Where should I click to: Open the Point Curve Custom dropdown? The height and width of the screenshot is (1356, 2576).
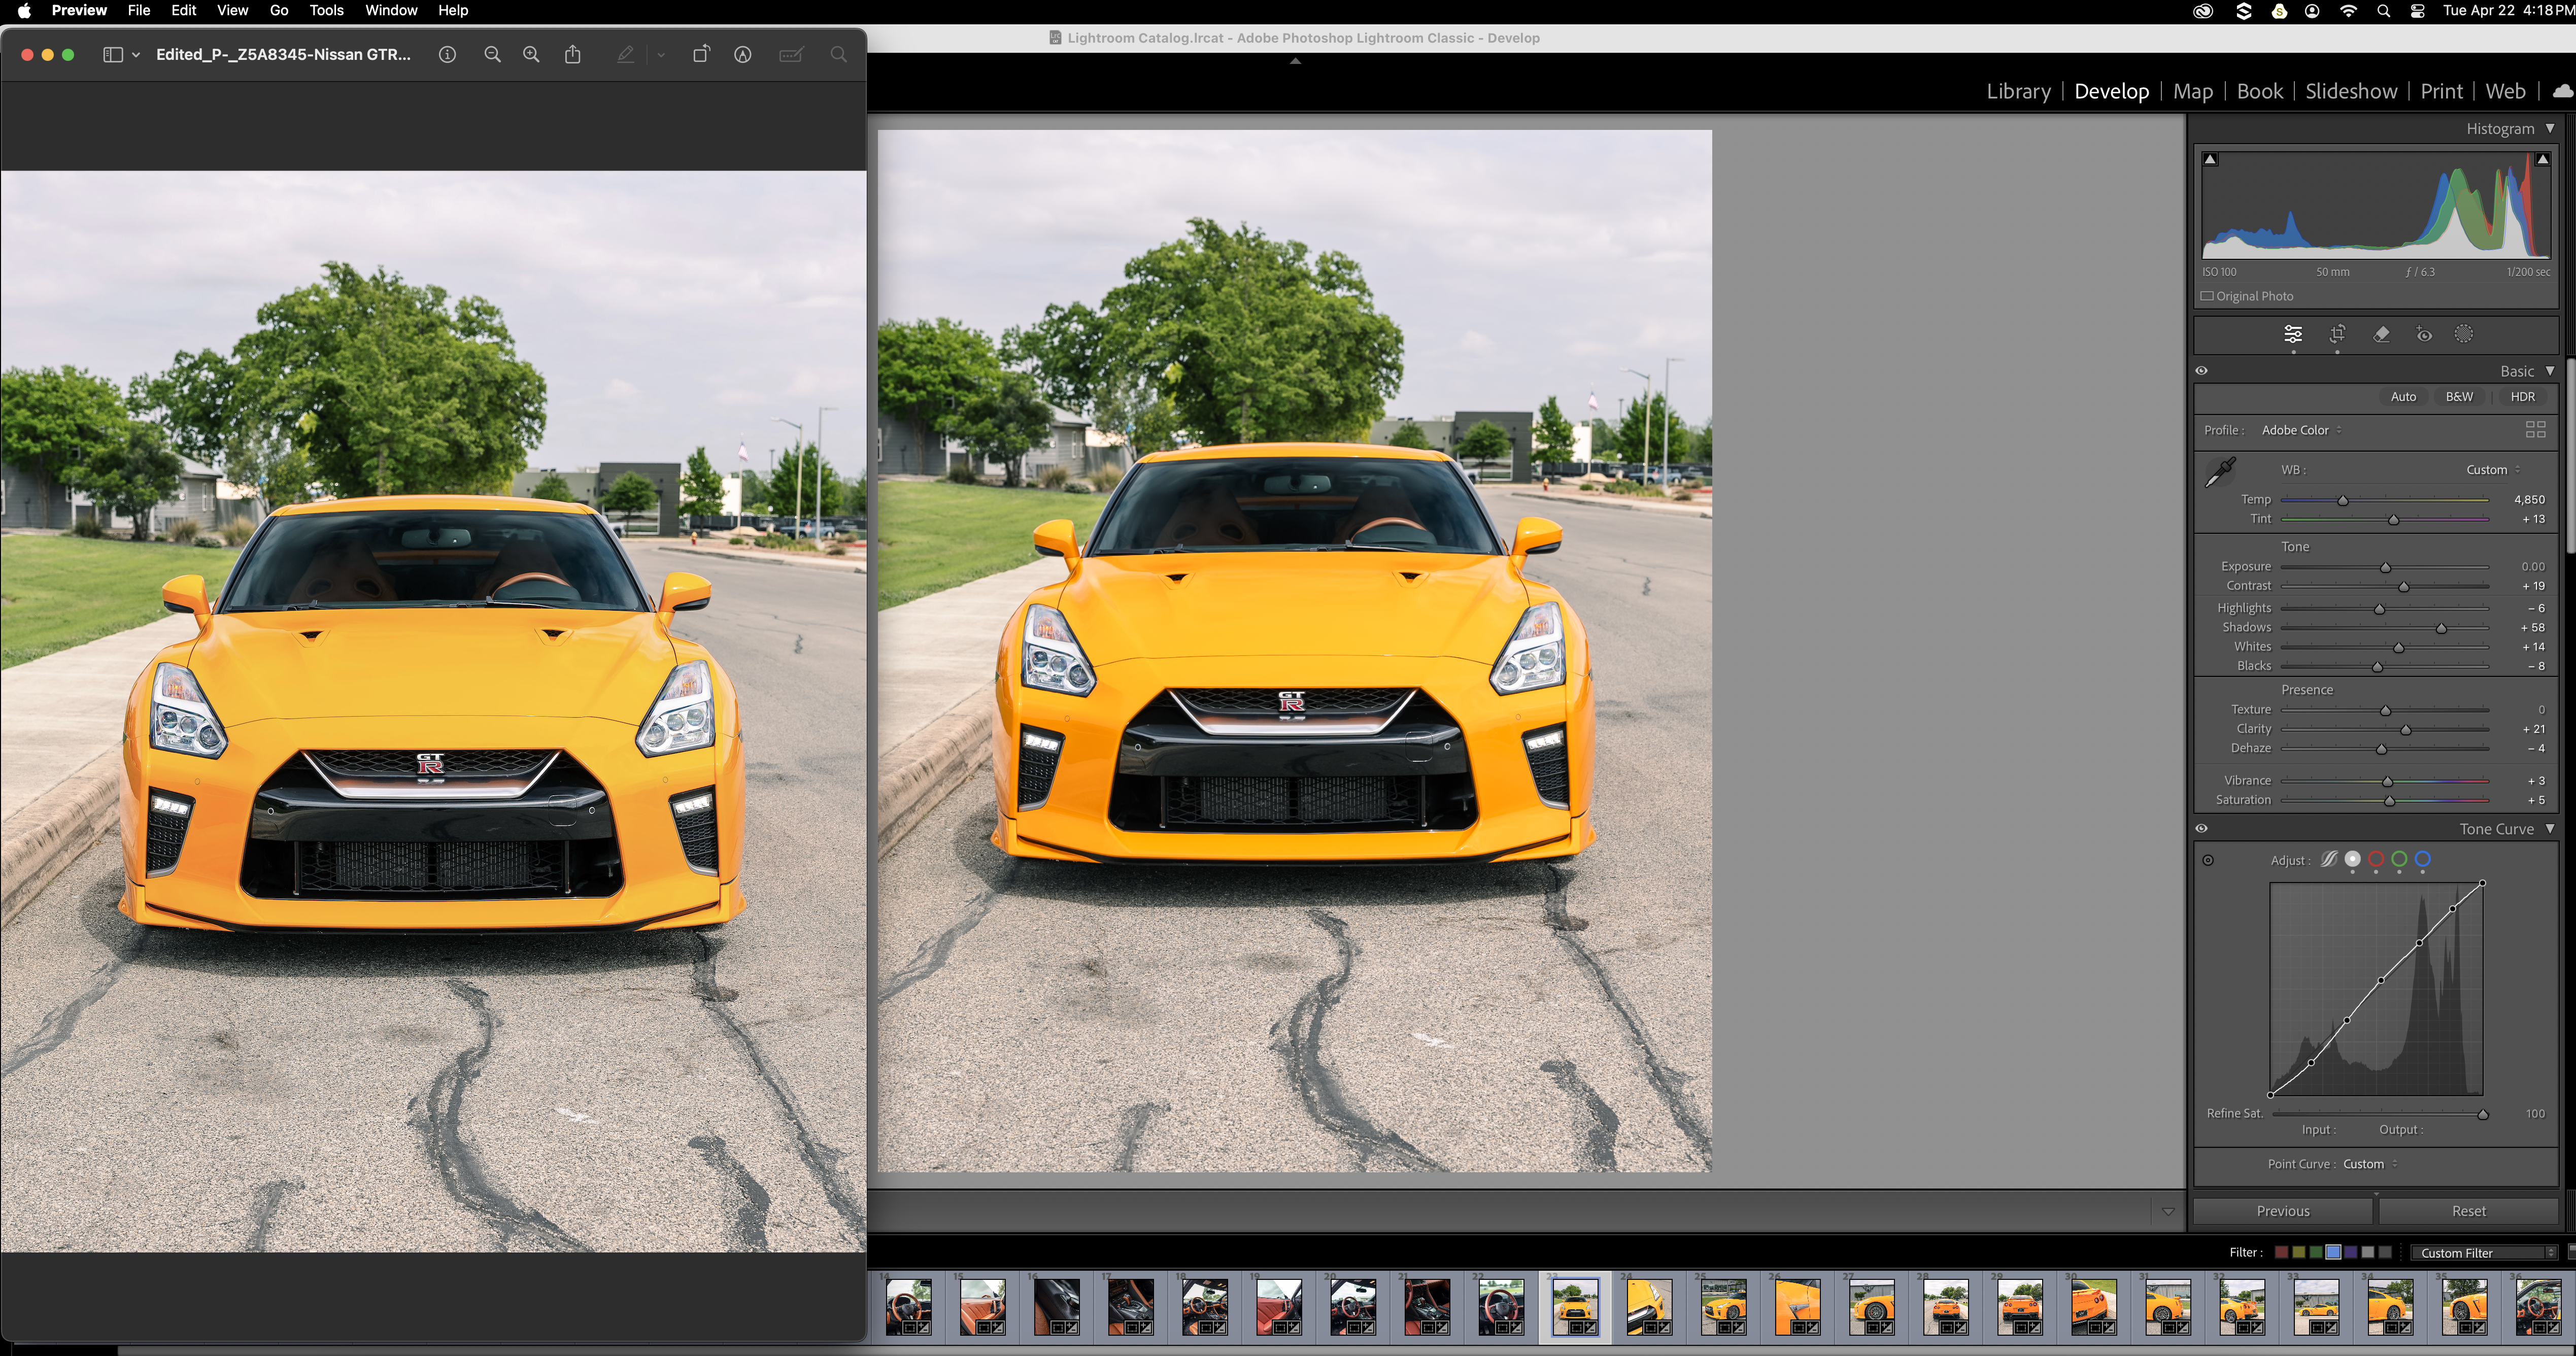[2369, 1164]
